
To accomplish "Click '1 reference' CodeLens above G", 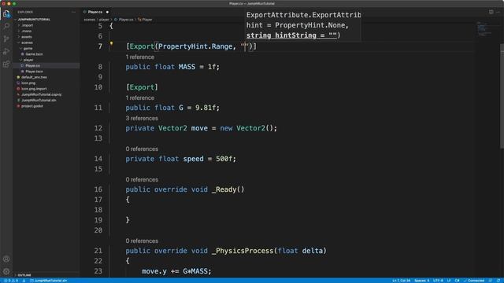I will coord(140,97).
